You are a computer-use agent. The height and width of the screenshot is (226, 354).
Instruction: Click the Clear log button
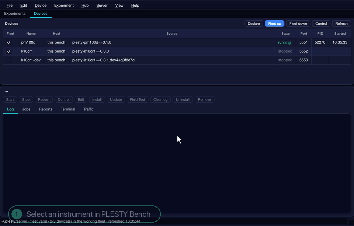pyautogui.click(x=160, y=100)
